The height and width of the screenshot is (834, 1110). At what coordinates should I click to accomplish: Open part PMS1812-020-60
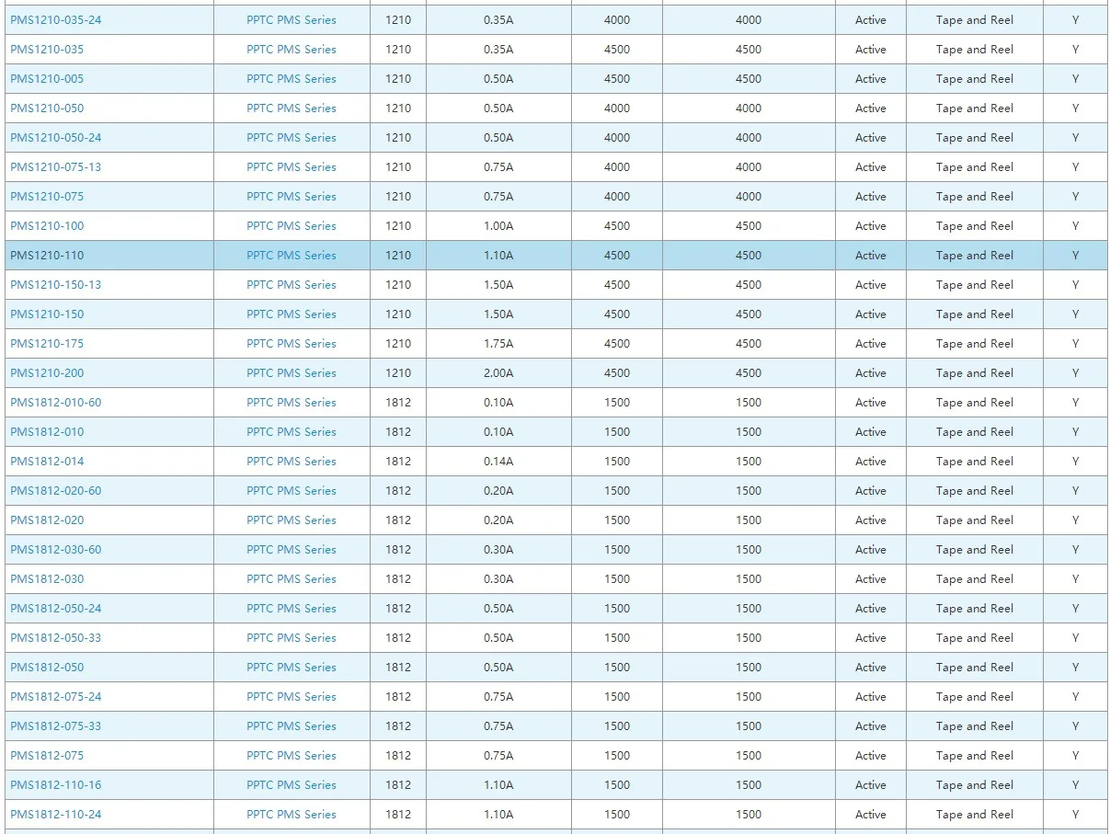56,491
